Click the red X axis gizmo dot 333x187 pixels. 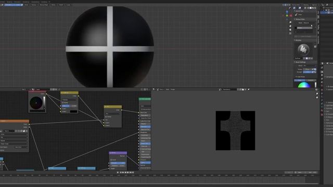291,16
